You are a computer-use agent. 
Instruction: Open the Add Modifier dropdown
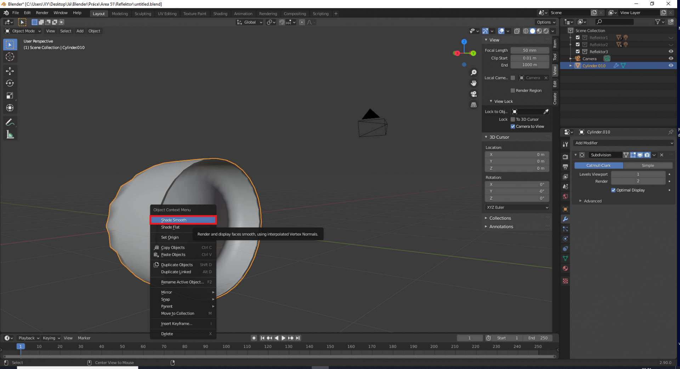click(623, 143)
